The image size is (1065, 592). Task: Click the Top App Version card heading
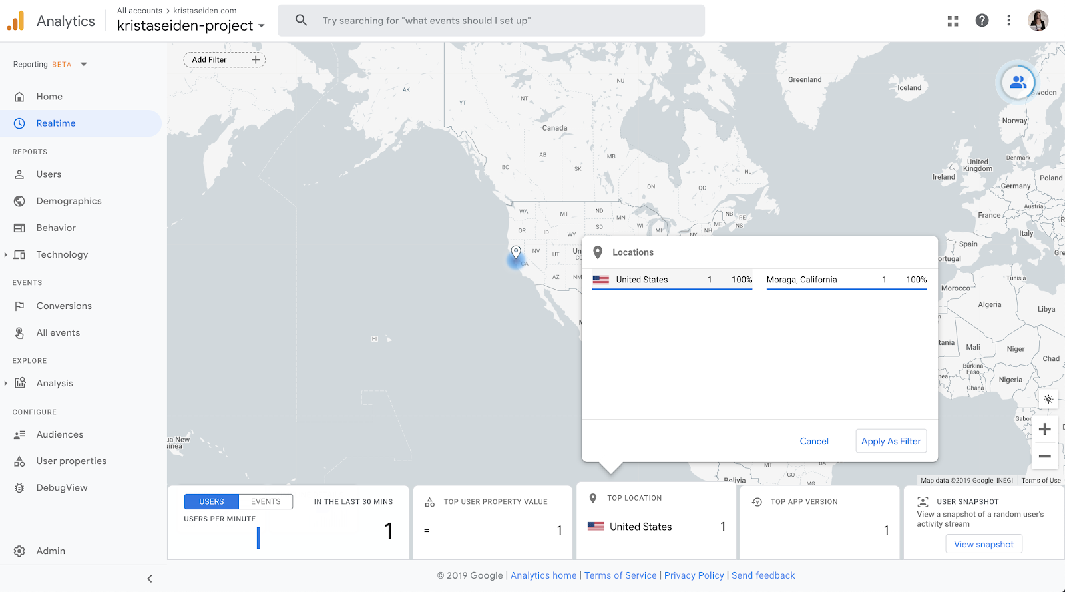[x=804, y=502]
